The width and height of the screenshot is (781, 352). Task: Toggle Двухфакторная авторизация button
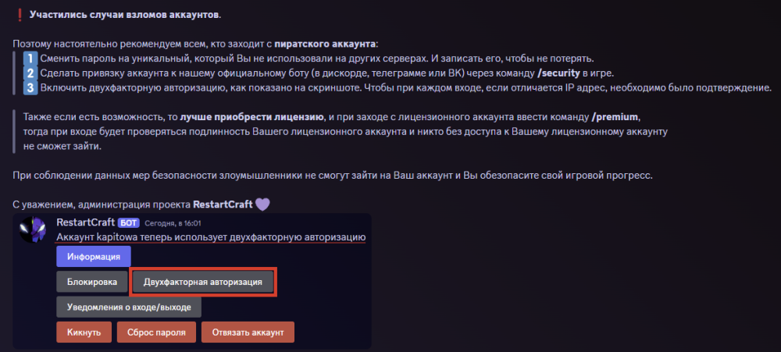click(203, 282)
